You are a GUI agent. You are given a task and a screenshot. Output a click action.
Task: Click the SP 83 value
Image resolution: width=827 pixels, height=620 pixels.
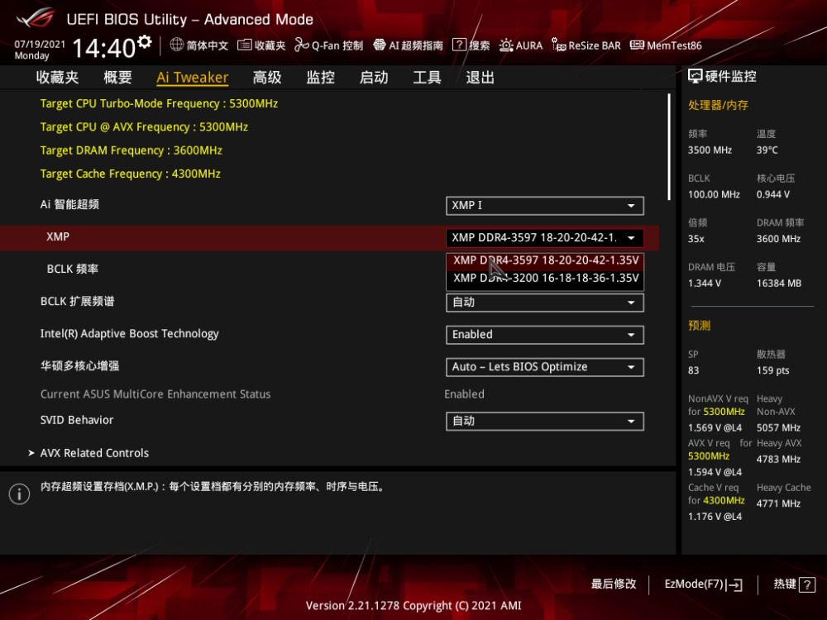point(694,370)
